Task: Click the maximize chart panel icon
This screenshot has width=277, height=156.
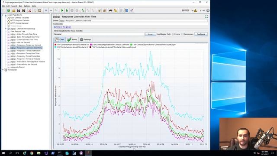Action: click(206, 16)
